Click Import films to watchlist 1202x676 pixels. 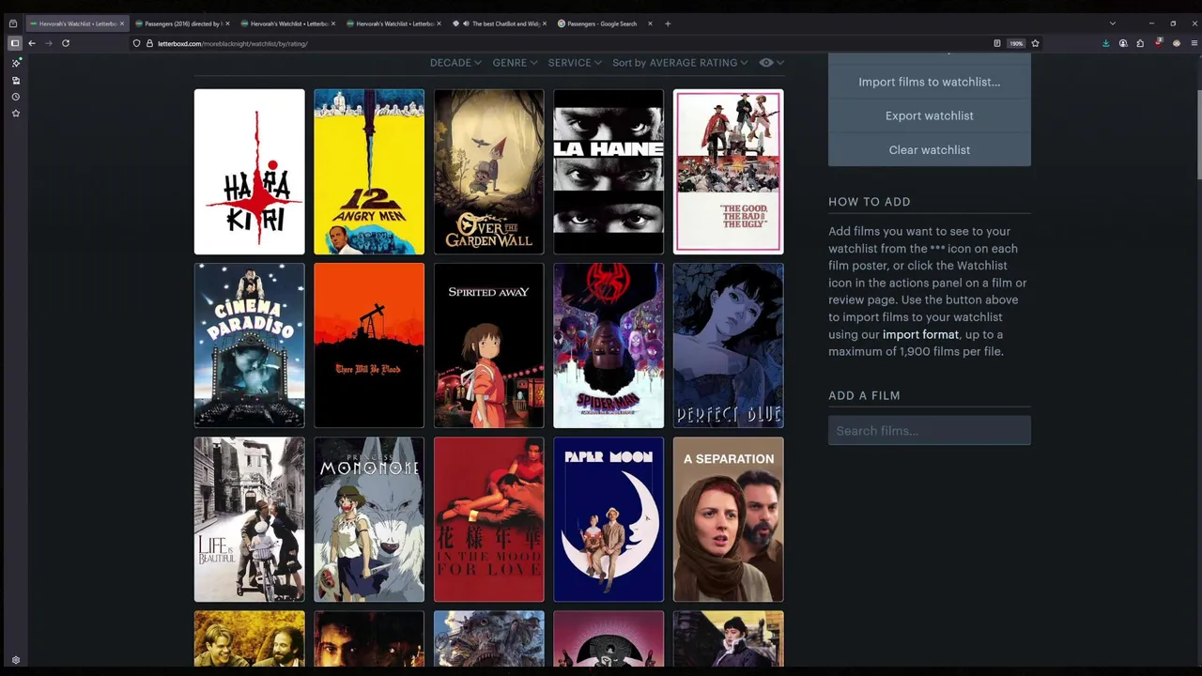930,82
